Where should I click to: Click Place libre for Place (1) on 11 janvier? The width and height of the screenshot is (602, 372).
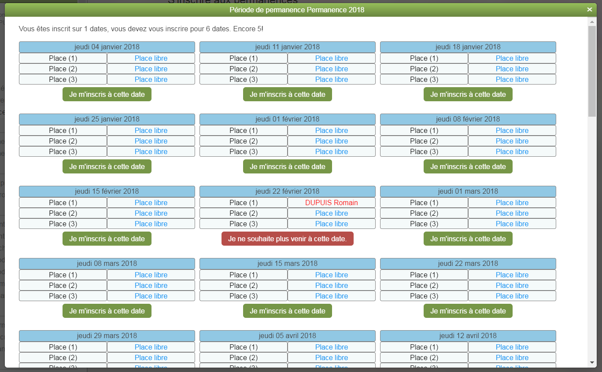pos(332,58)
